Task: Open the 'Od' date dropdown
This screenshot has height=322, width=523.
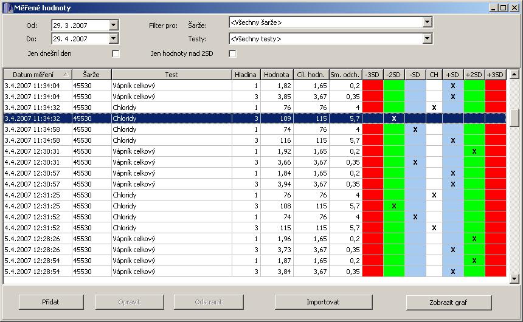Action: 113,25
